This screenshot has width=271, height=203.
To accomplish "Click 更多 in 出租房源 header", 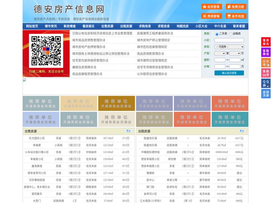I will (x=242, y=131).
